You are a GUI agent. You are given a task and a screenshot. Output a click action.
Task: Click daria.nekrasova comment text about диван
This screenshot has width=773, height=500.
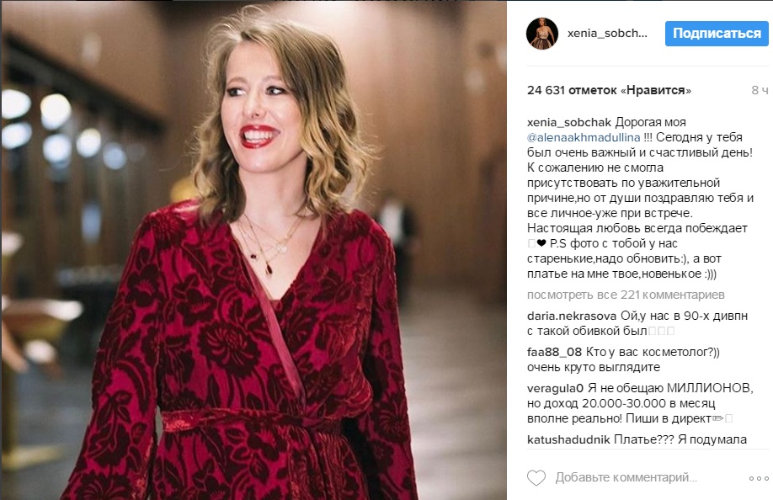[x=637, y=323]
